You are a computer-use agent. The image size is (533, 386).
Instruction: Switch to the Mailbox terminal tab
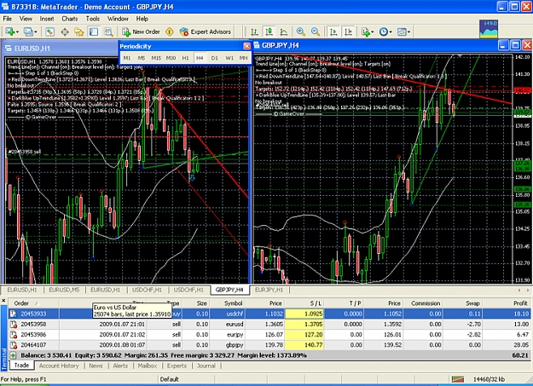pyautogui.click(x=148, y=366)
